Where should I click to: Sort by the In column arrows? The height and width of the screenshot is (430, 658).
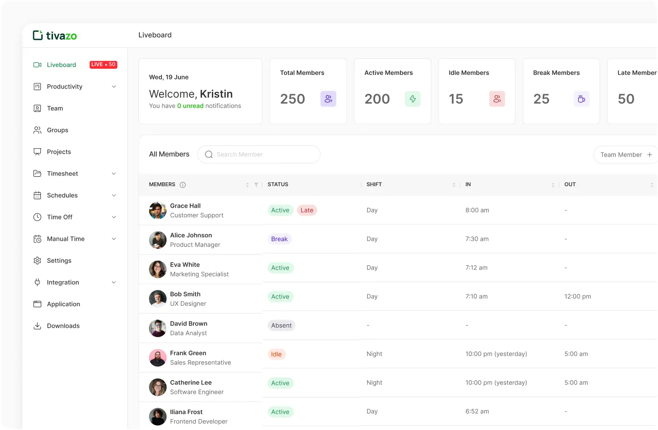click(x=553, y=185)
